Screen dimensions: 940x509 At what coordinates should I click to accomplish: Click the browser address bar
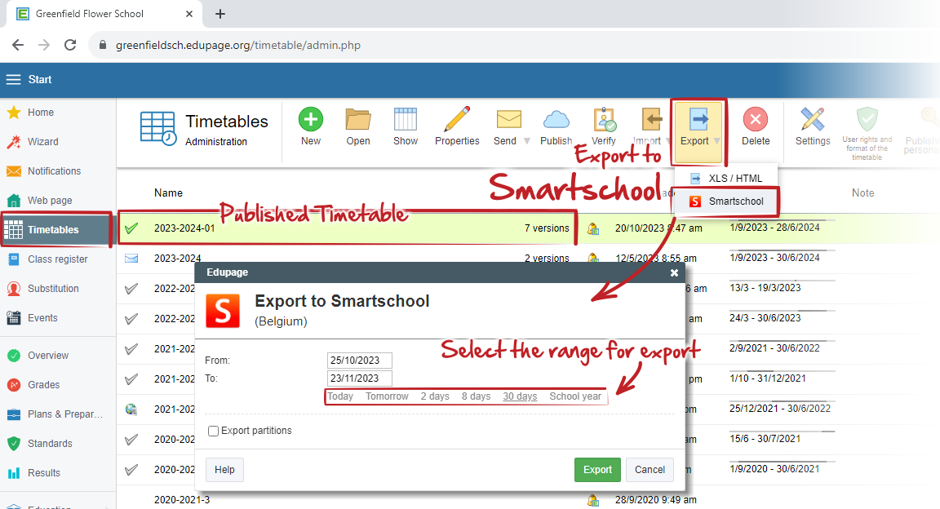pos(516,45)
